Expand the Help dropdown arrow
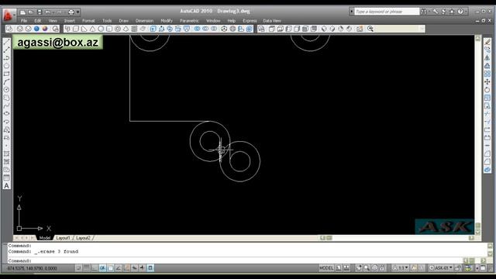 (467, 12)
